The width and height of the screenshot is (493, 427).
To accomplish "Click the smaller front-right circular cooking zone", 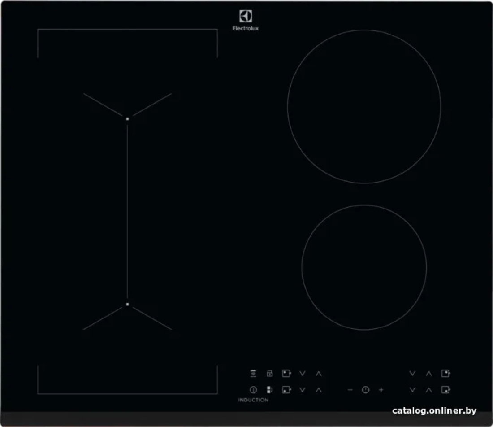I will [364, 267].
